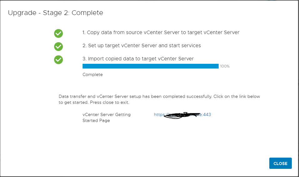
Task: Click the blue import progress bar
Action: tap(150, 66)
